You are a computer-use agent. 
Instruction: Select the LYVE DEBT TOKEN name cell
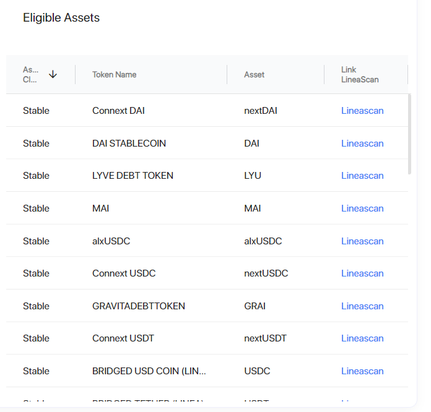pyautogui.click(x=133, y=176)
